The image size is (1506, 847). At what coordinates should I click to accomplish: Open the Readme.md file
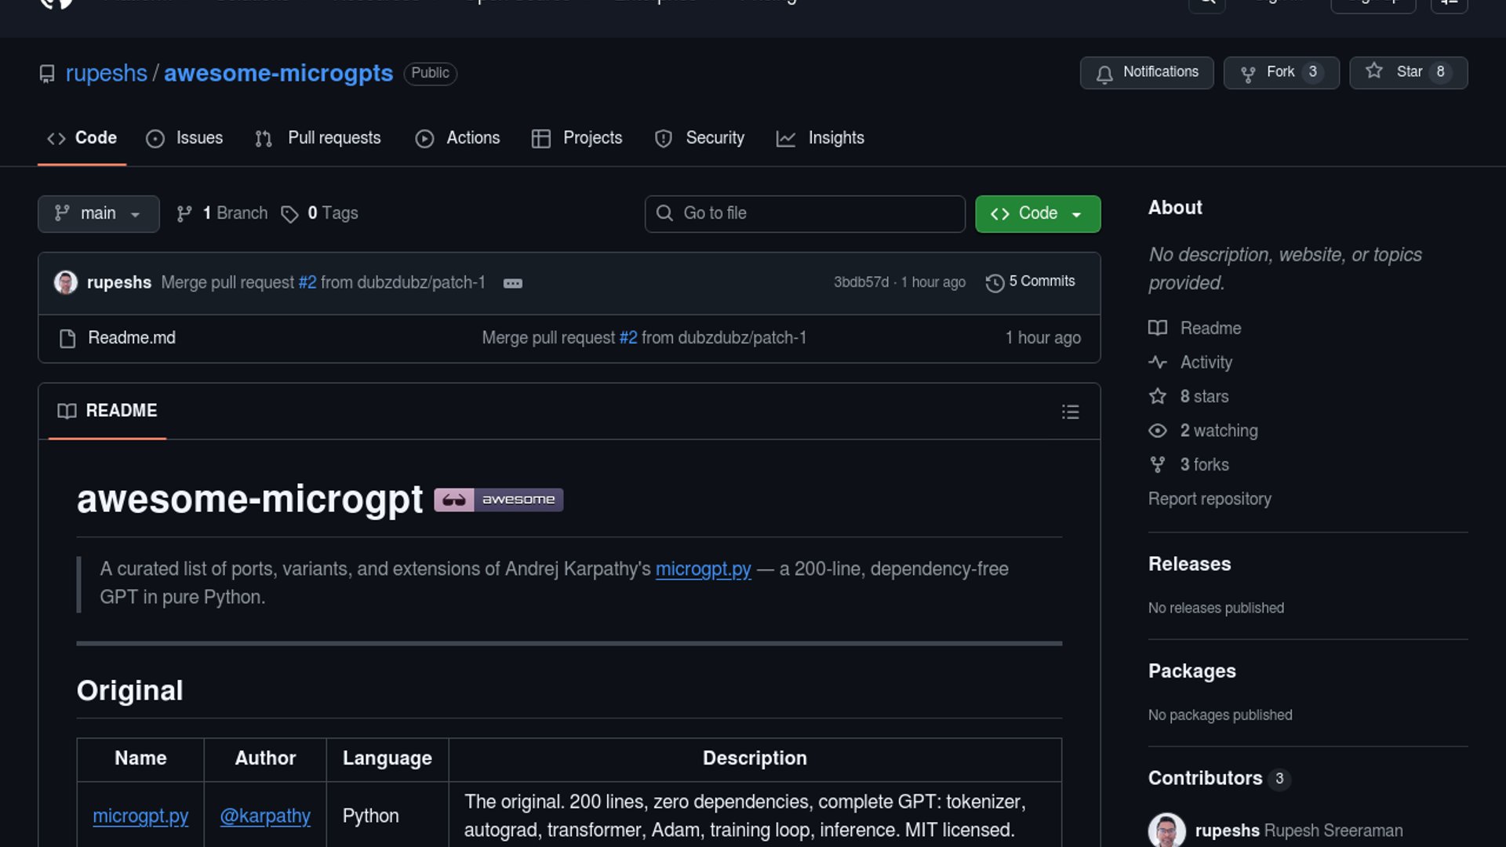pos(132,338)
